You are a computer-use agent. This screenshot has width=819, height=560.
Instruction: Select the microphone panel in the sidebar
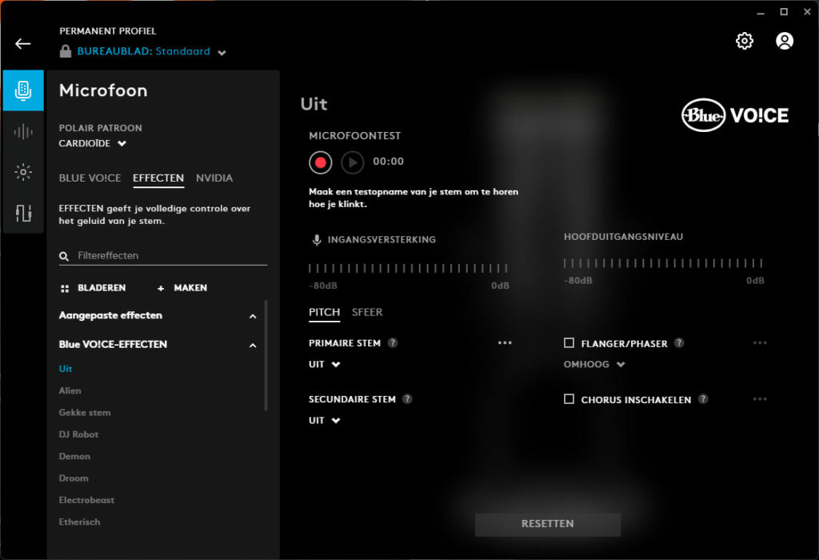(23, 90)
